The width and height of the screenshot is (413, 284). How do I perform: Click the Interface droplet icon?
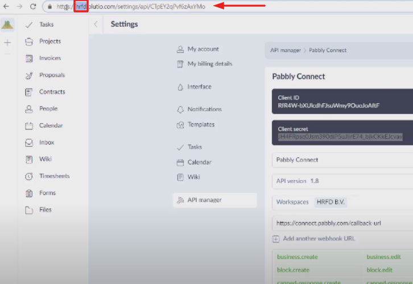[180, 87]
